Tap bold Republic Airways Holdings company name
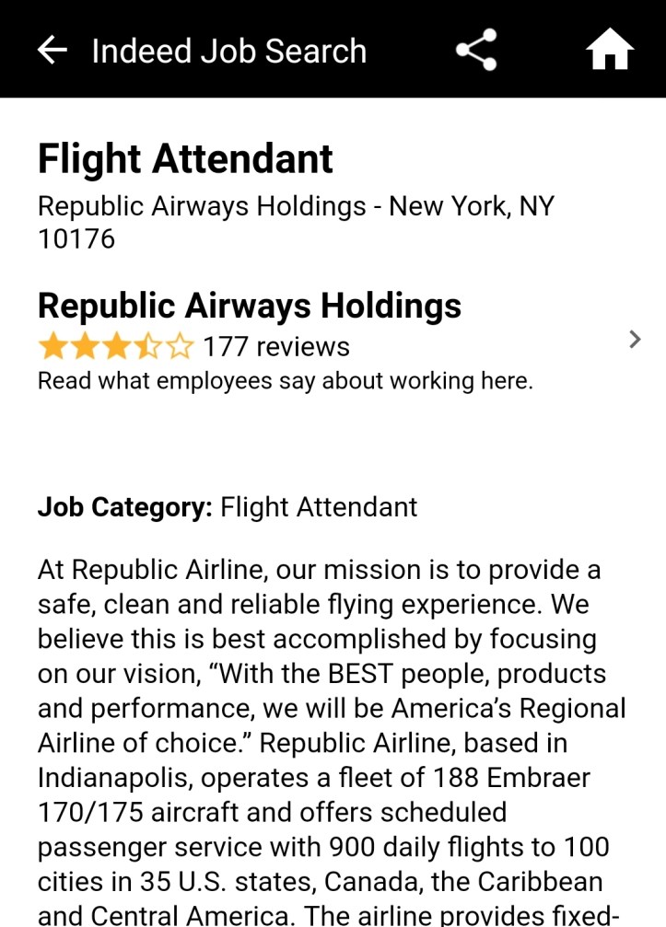 click(x=249, y=306)
